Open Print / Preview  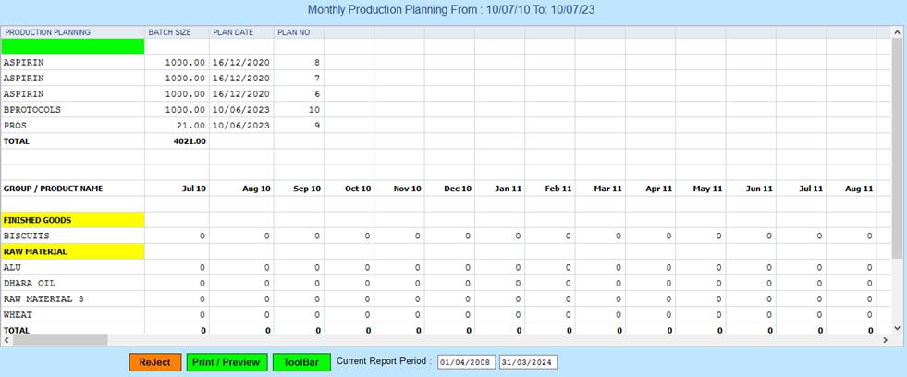click(x=227, y=362)
